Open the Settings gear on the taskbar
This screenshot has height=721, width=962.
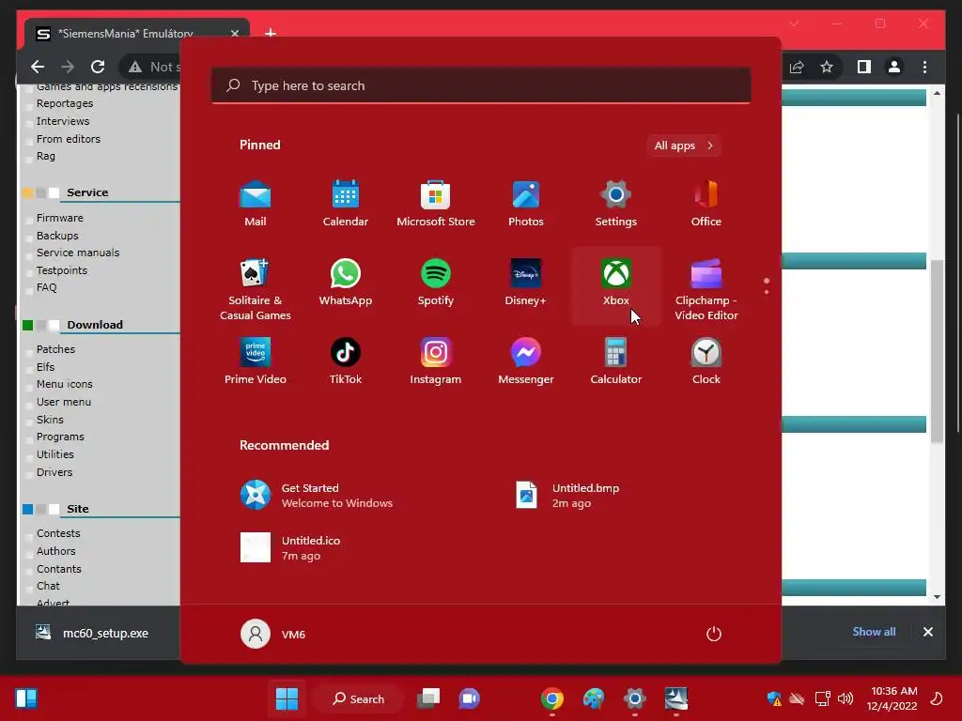(x=634, y=698)
